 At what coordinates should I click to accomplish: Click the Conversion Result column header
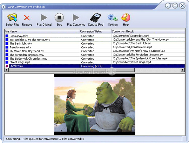click(148, 31)
